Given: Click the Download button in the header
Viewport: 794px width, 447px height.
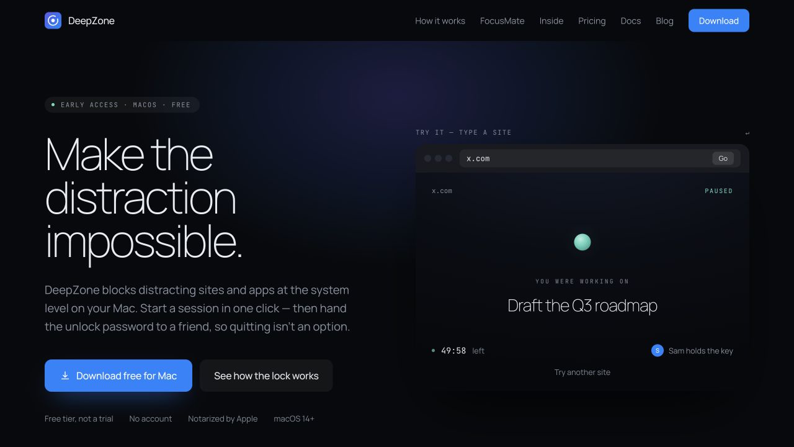Looking at the screenshot, I should tap(719, 20).
